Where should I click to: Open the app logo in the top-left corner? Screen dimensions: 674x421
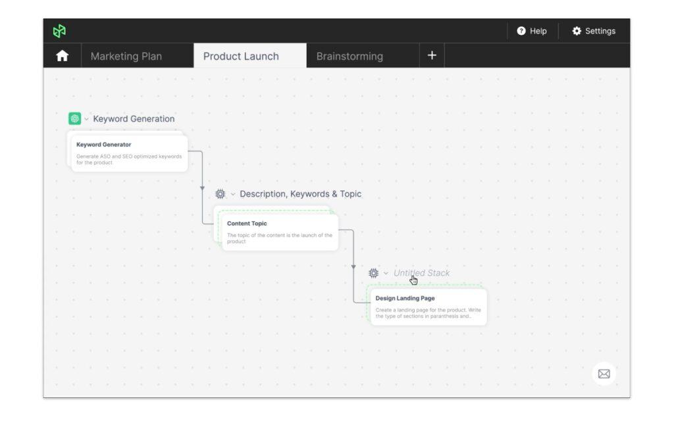click(59, 30)
